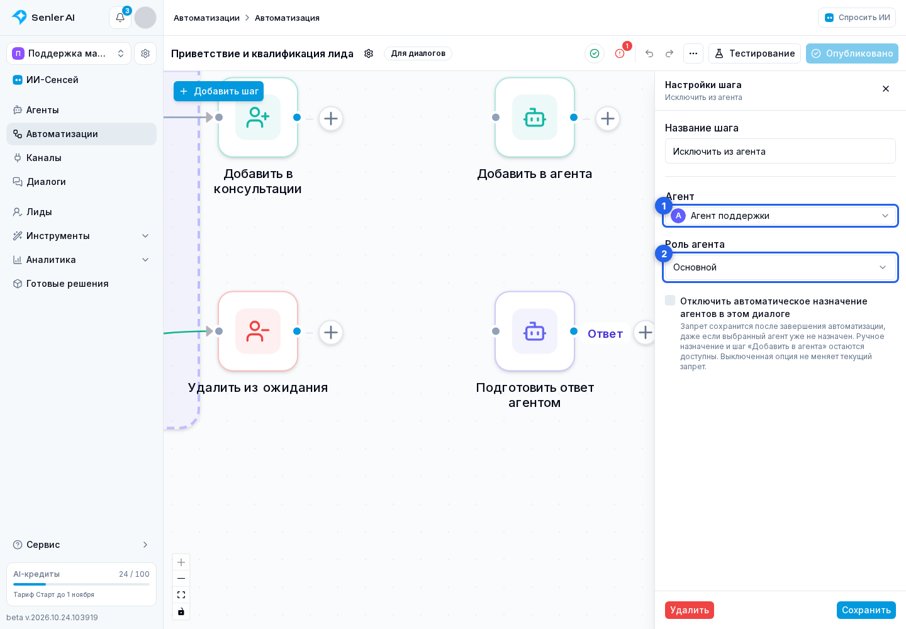Open 'Диалоги' in the sidebar

point(82,182)
